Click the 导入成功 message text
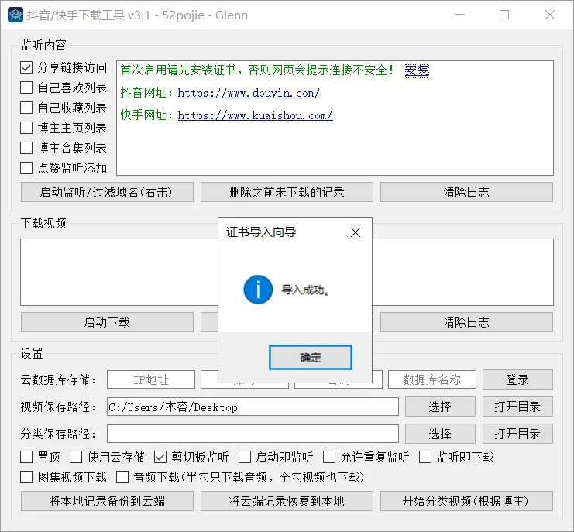 coord(305,290)
